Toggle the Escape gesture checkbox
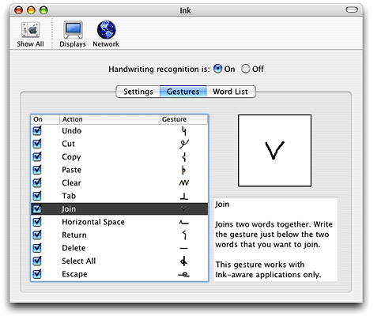381x323 pixels. point(37,274)
